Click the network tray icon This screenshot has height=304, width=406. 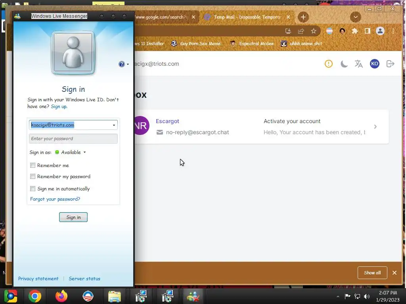pyautogui.click(x=357, y=296)
